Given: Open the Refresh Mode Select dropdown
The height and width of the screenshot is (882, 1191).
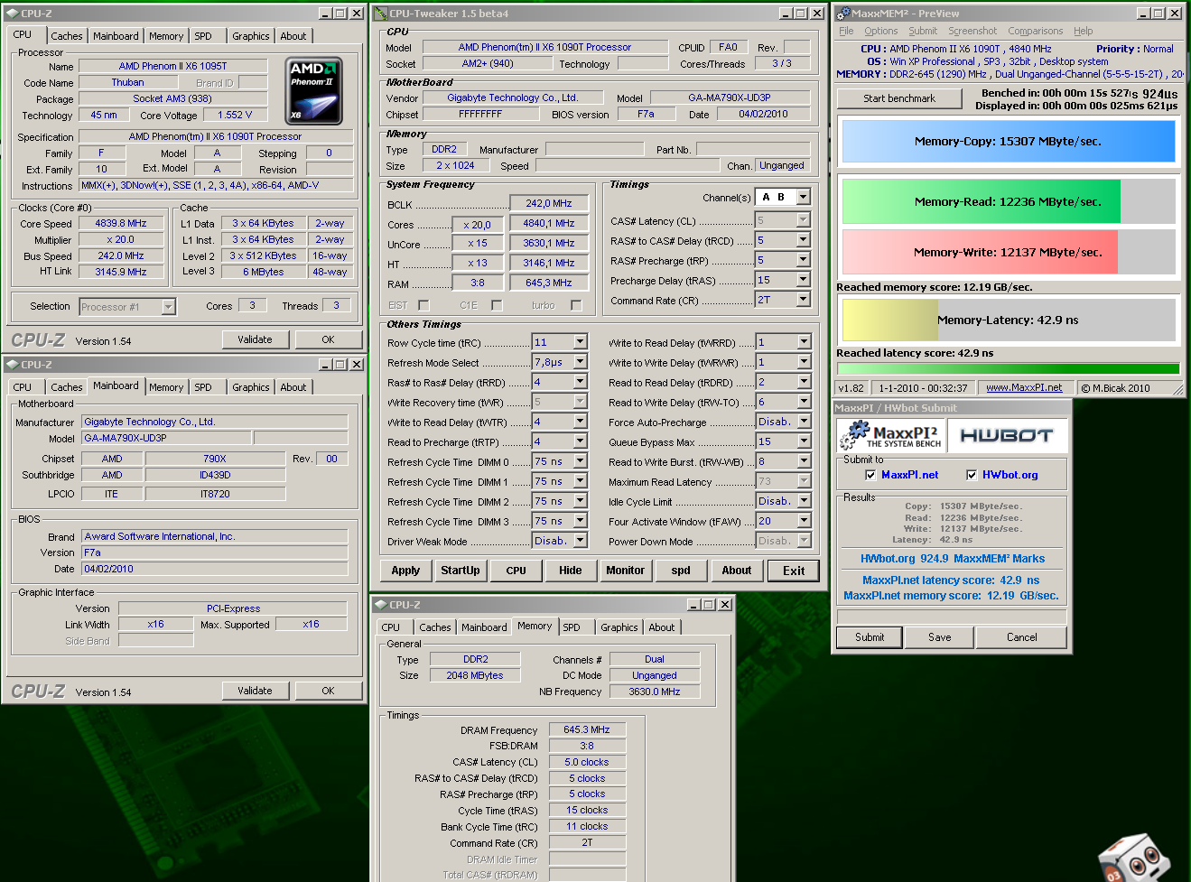Looking at the screenshot, I should (x=581, y=362).
